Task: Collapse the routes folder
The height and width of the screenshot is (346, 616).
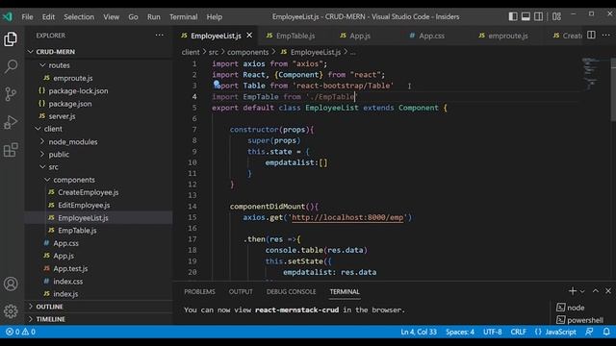Action: (42, 65)
